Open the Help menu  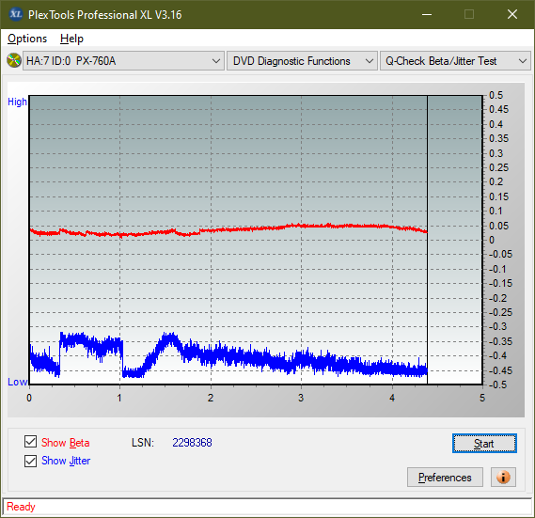pos(71,39)
